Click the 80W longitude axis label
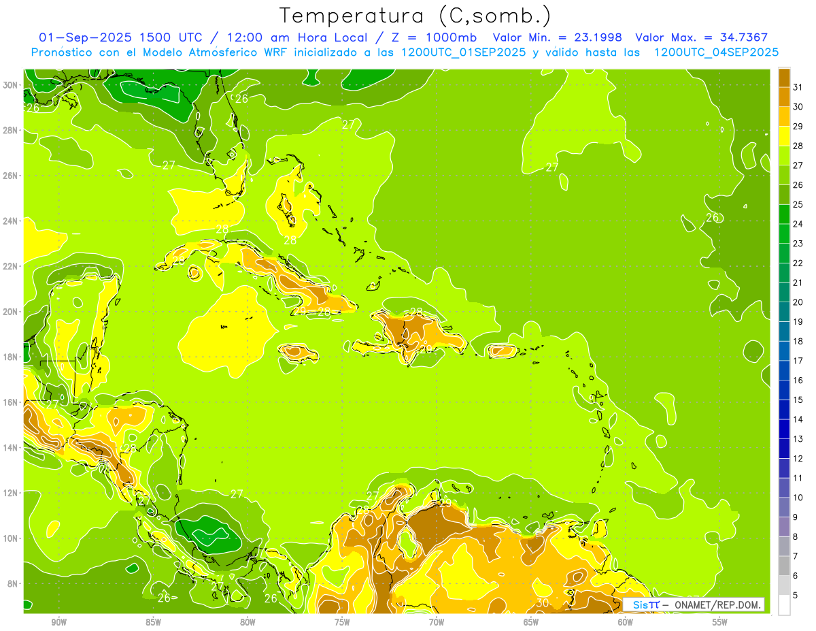 248,622
